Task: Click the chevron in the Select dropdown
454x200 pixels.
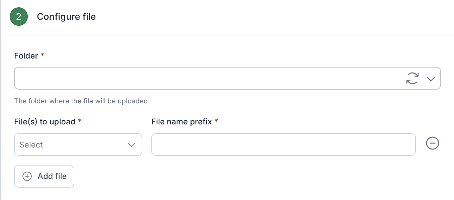Action: 132,145
